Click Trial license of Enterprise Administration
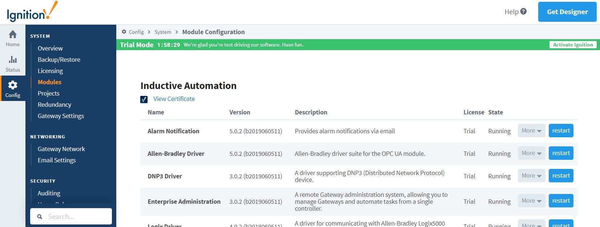600x227 pixels. pos(469,202)
